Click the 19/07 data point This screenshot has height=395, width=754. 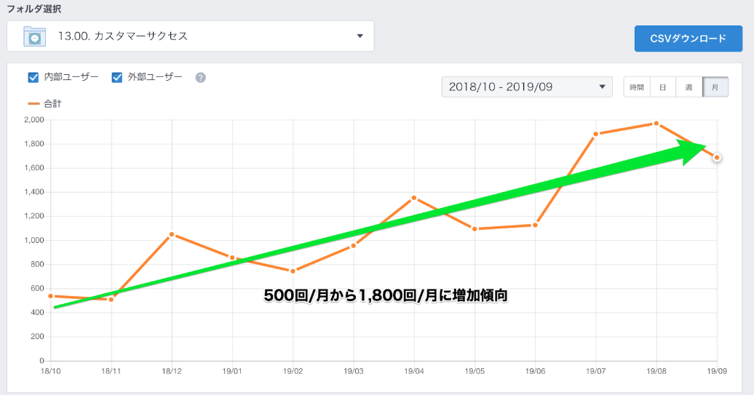[595, 134]
